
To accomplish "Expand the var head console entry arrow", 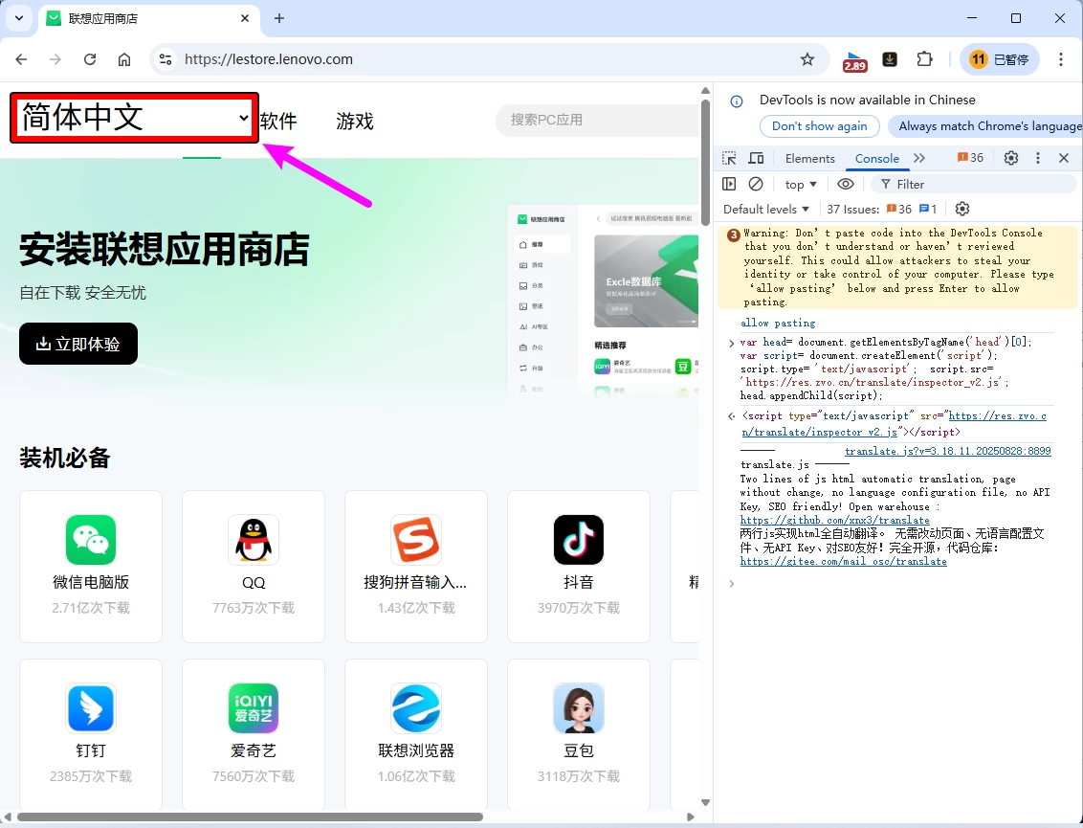I will [x=732, y=343].
